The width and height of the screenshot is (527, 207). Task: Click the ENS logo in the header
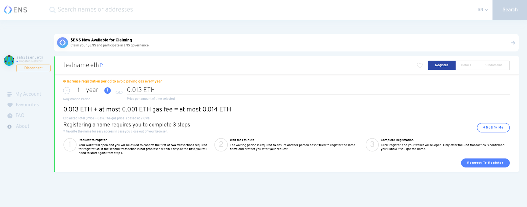click(15, 10)
